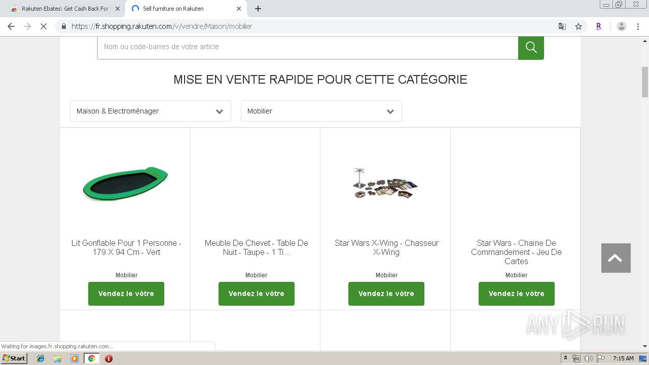Viewport: 649px width, 365px height.
Task: Click Vendez le vôtre for Meuble De Chevet
Action: tap(257, 294)
